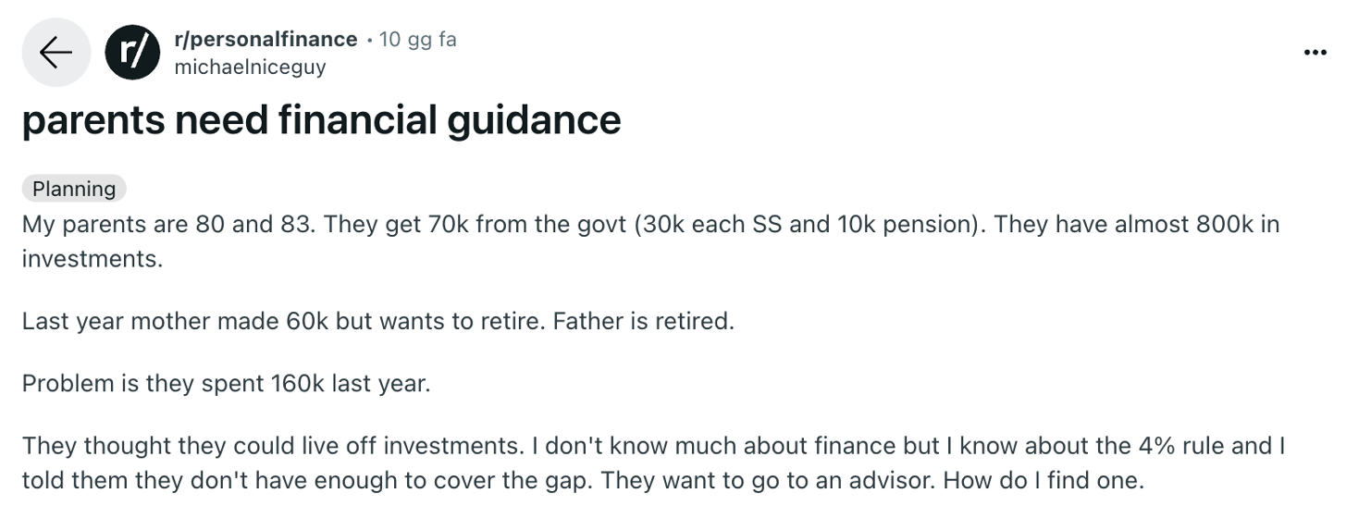Click the line "Problem is they spent 160k last year."
This screenshot has width=1371, height=518.
[x=227, y=383]
